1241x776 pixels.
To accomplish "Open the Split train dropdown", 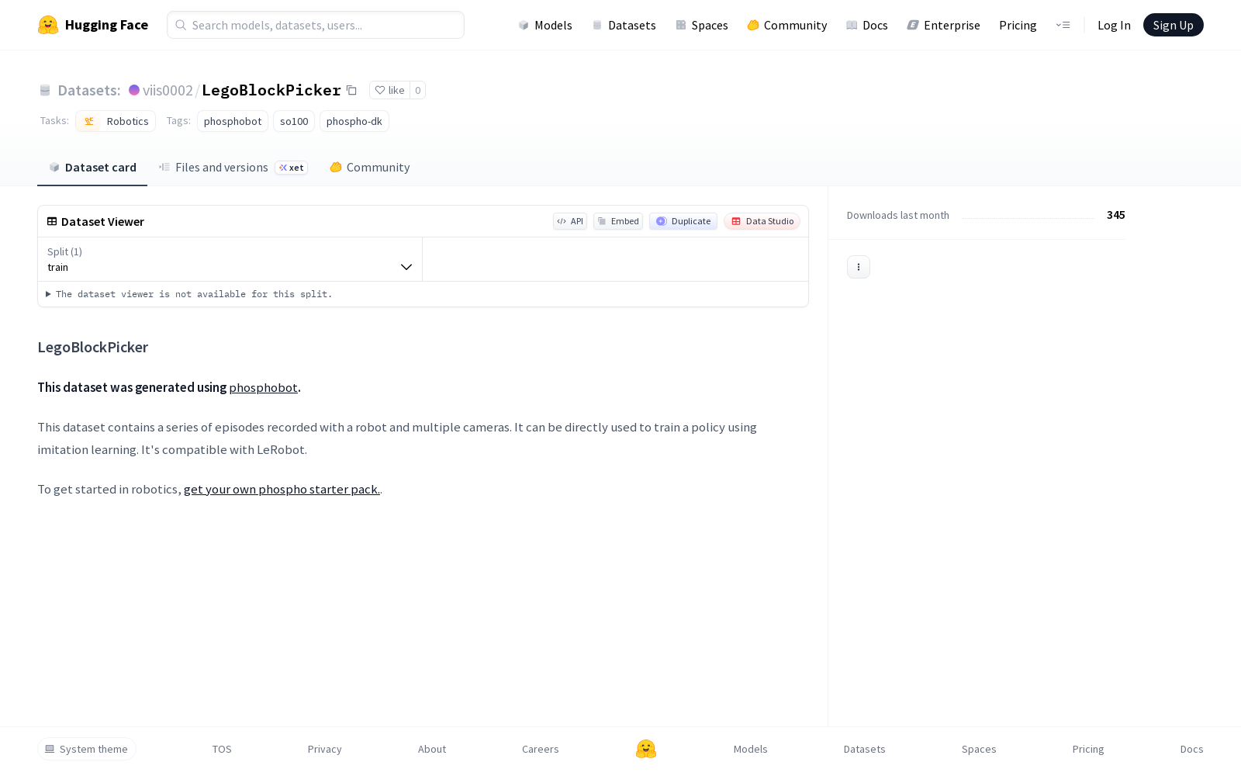I will pyautogui.click(x=230, y=259).
